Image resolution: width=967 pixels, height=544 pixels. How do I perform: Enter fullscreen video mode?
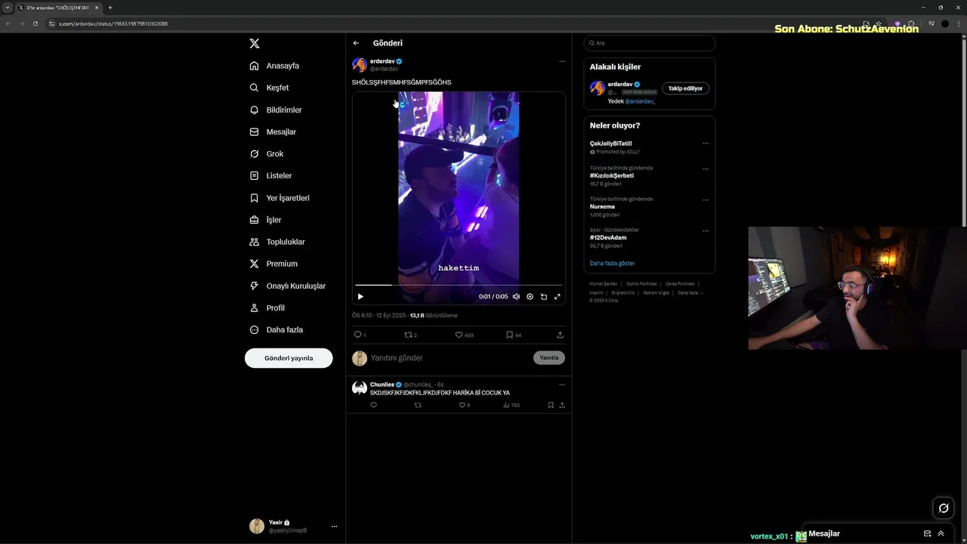click(x=558, y=297)
